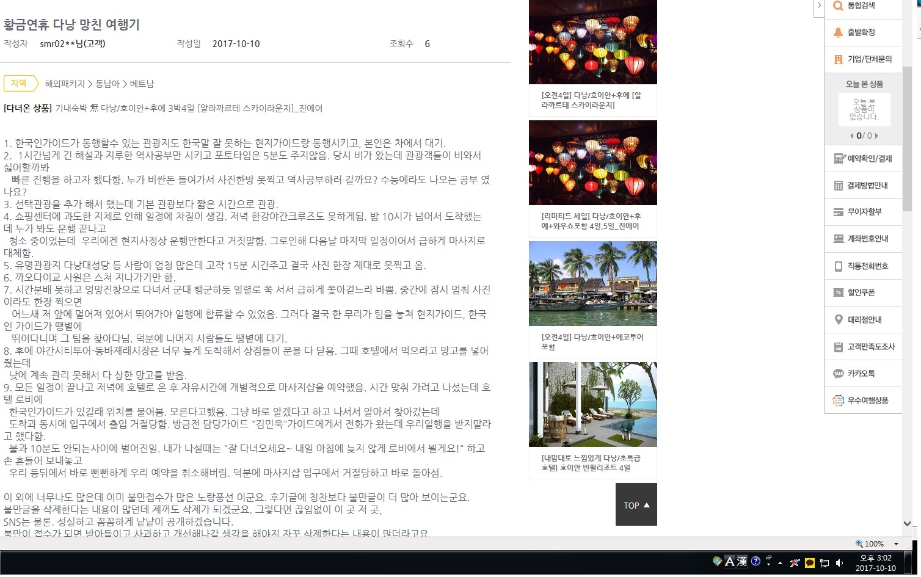Show hidden system tray icons
The height and width of the screenshot is (577, 921).
[x=780, y=563]
